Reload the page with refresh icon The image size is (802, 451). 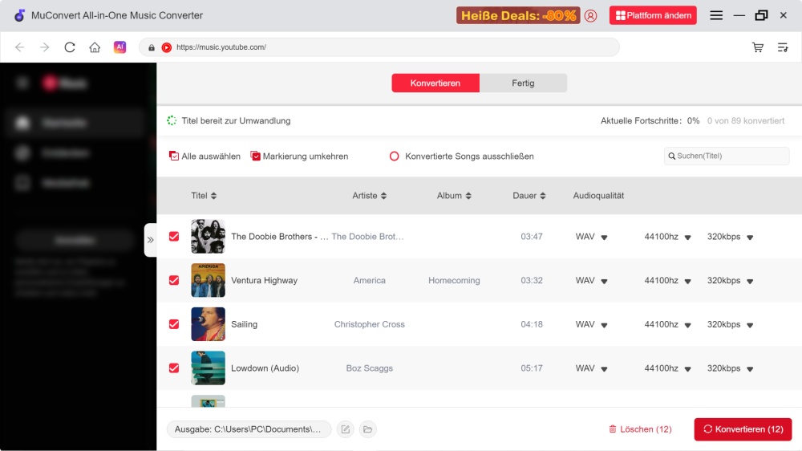(70, 47)
